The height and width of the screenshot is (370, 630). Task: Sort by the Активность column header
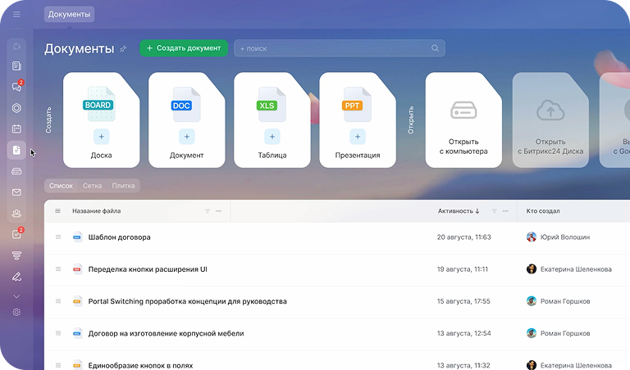pos(458,211)
